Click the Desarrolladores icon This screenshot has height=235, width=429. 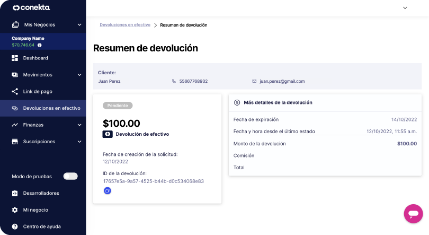tap(15, 193)
